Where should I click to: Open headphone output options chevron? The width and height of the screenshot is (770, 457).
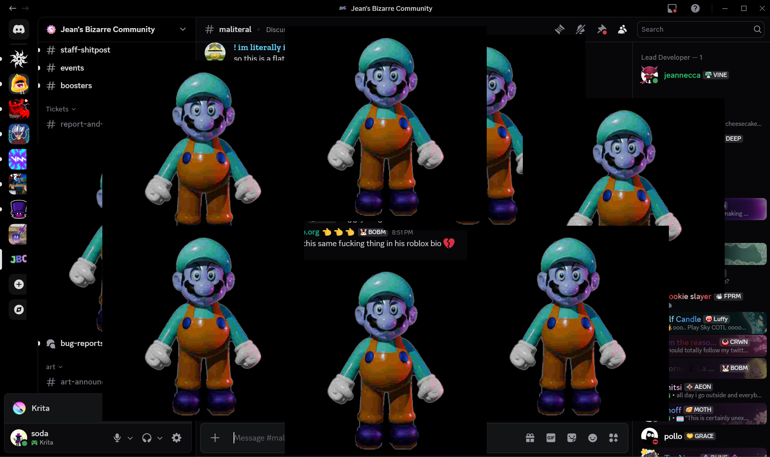160,438
